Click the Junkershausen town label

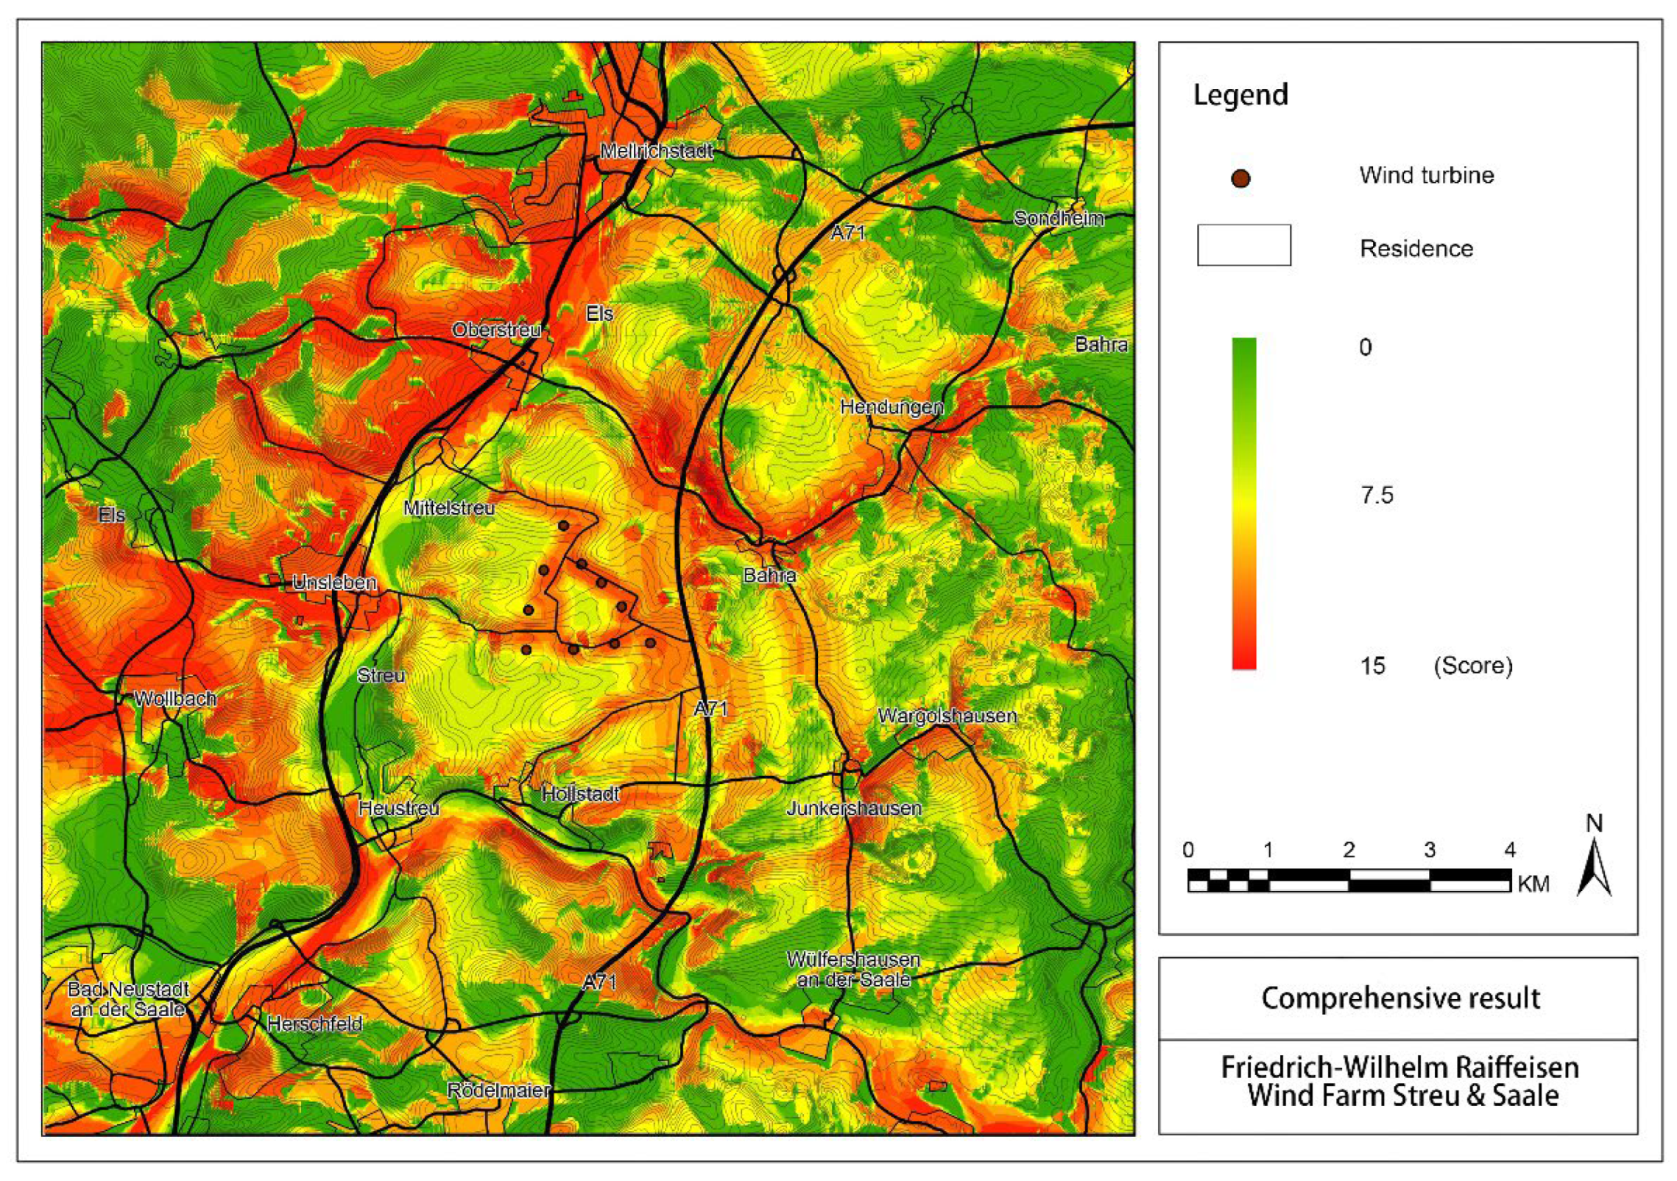click(x=853, y=808)
